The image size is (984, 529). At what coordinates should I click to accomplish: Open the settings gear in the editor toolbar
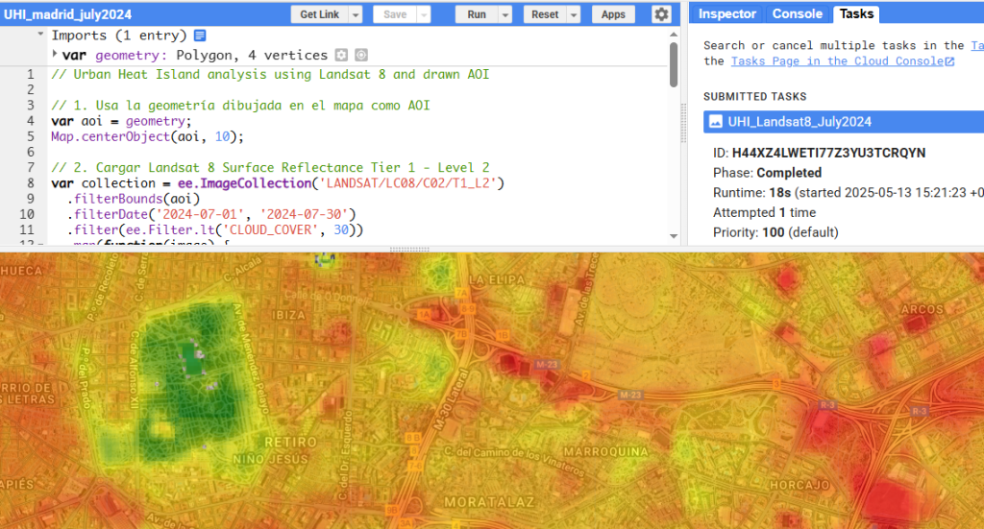coord(661,14)
